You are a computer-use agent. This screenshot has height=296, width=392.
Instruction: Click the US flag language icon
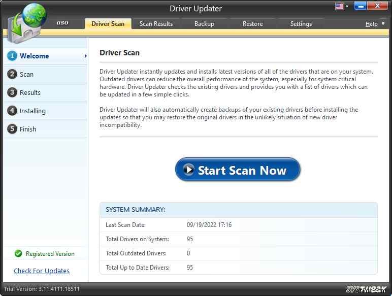pos(339,7)
